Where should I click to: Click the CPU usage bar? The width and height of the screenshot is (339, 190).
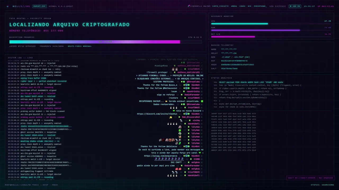tap(271, 24)
